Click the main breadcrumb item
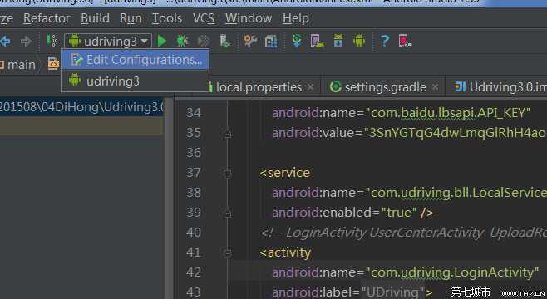Screen dimensions: 547x299 coord(21,65)
